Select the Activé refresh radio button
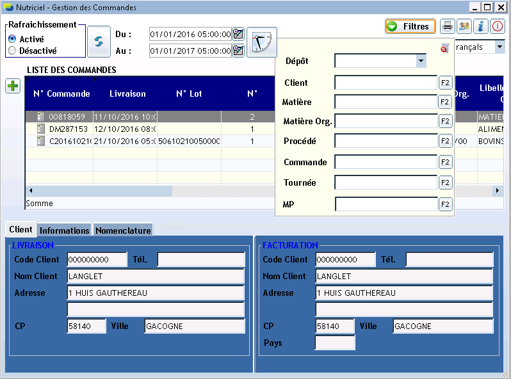The image size is (511, 379). [12, 39]
